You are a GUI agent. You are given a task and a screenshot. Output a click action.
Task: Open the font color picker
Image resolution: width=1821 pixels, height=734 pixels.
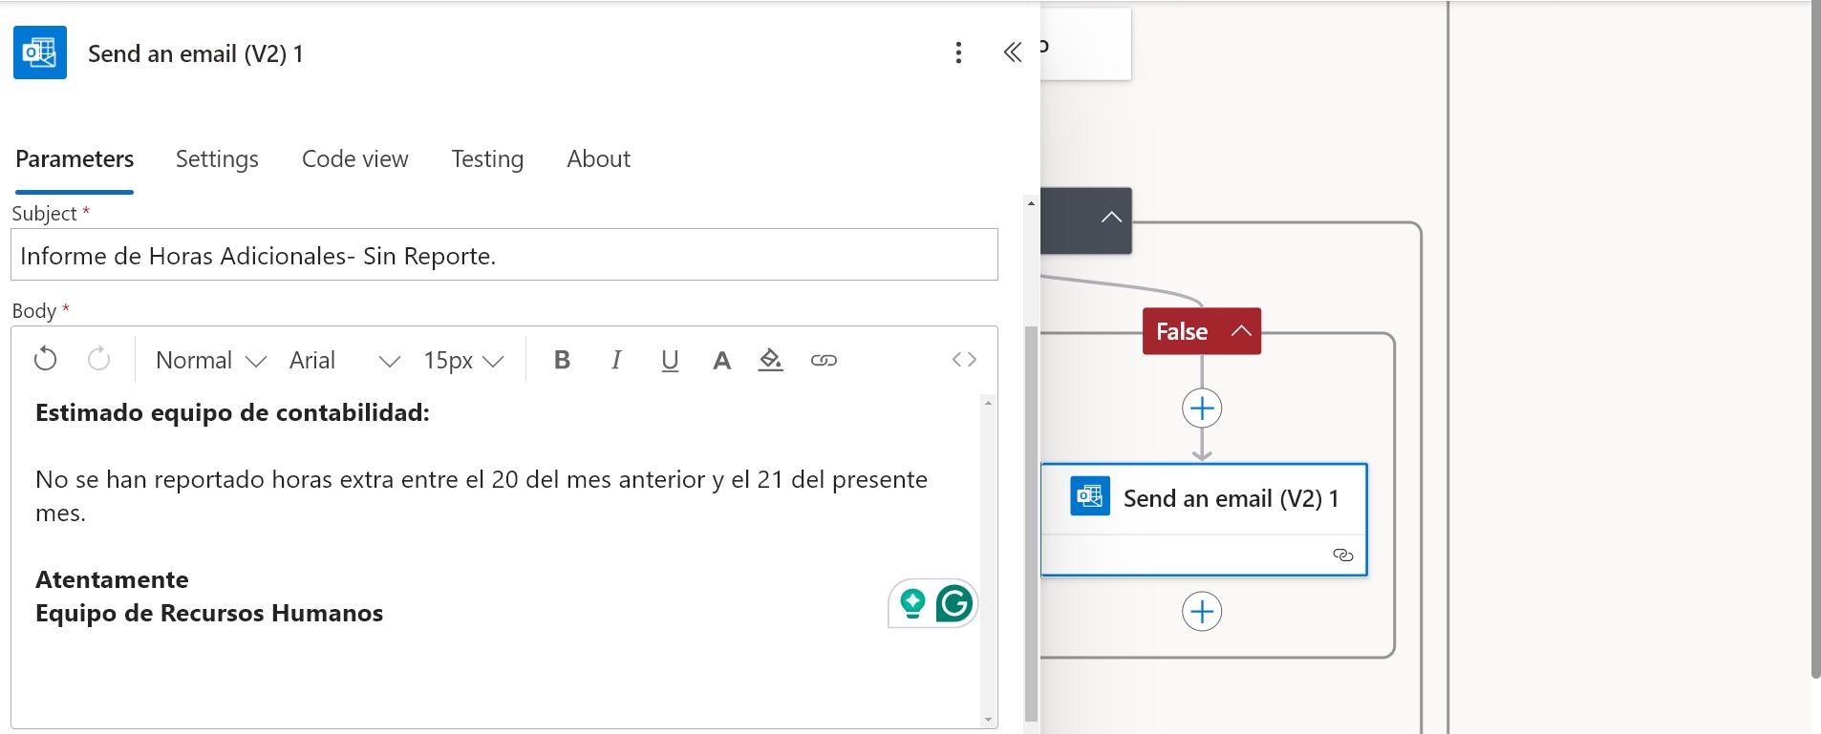click(x=721, y=360)
